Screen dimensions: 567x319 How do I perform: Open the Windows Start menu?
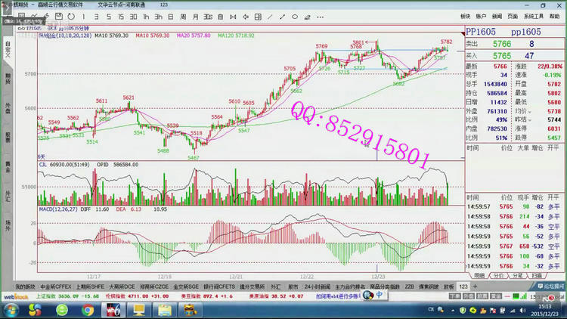point(12,310)
